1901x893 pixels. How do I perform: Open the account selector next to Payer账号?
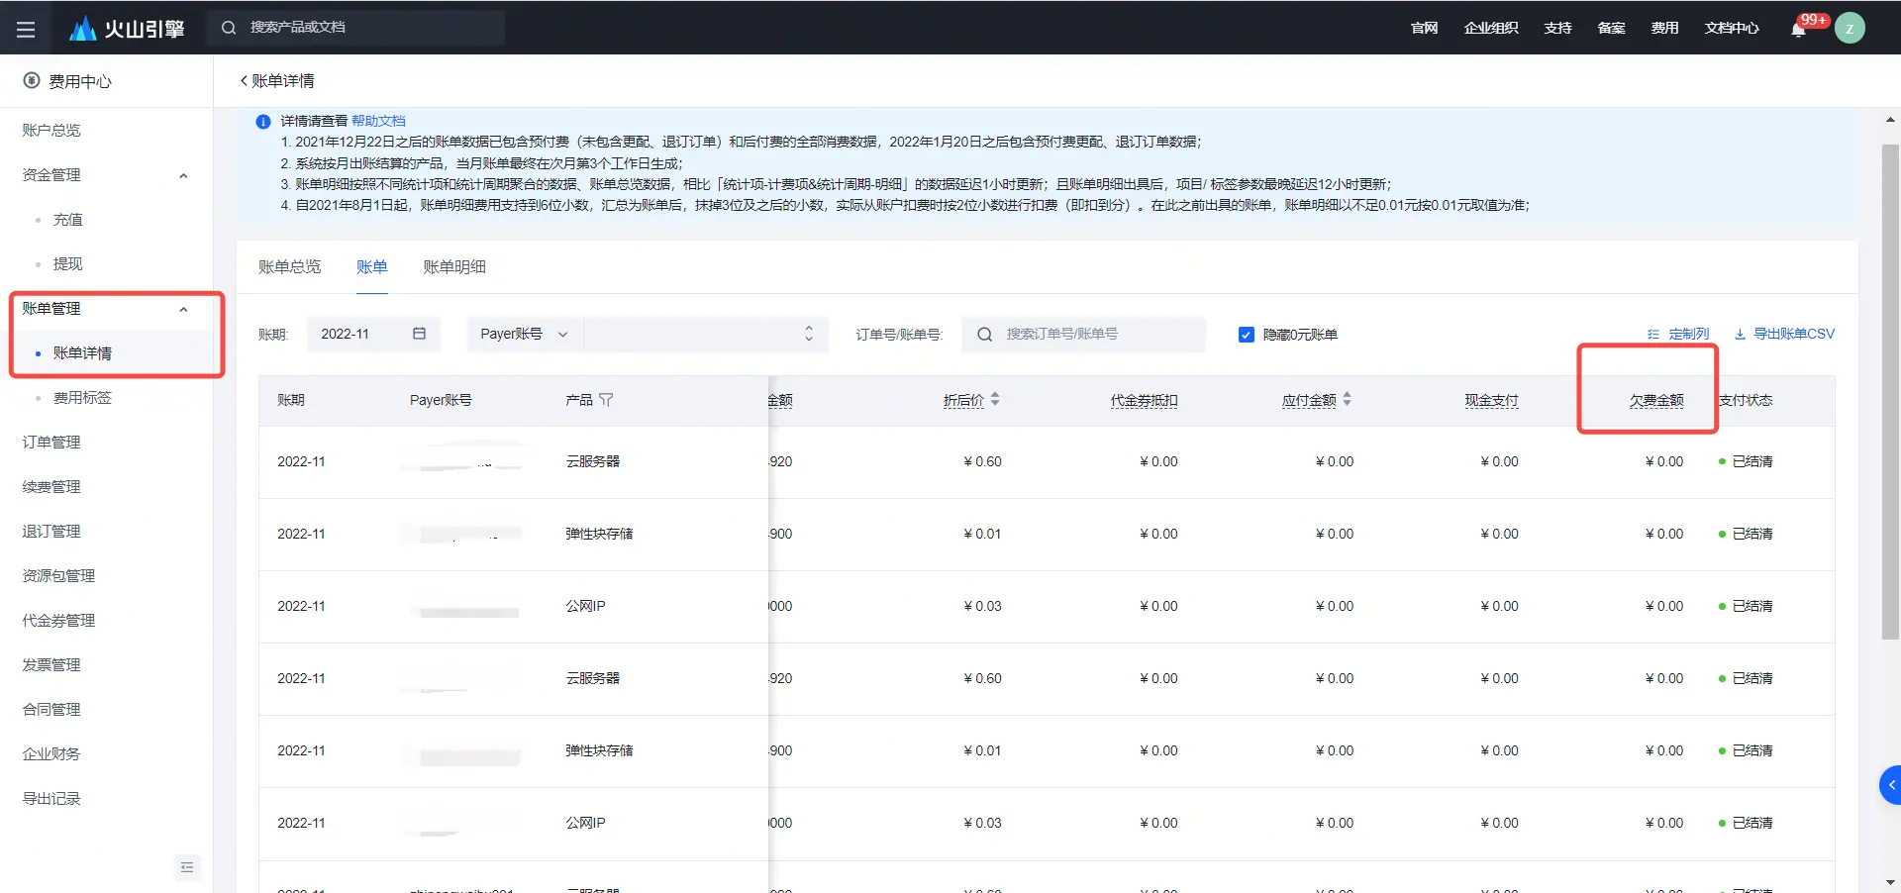[706, 335]
